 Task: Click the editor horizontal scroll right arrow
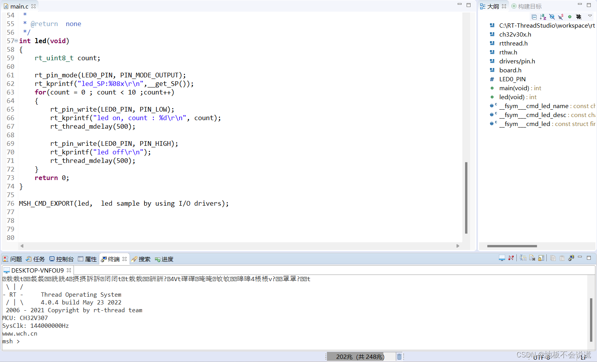[x=458, y=246]
